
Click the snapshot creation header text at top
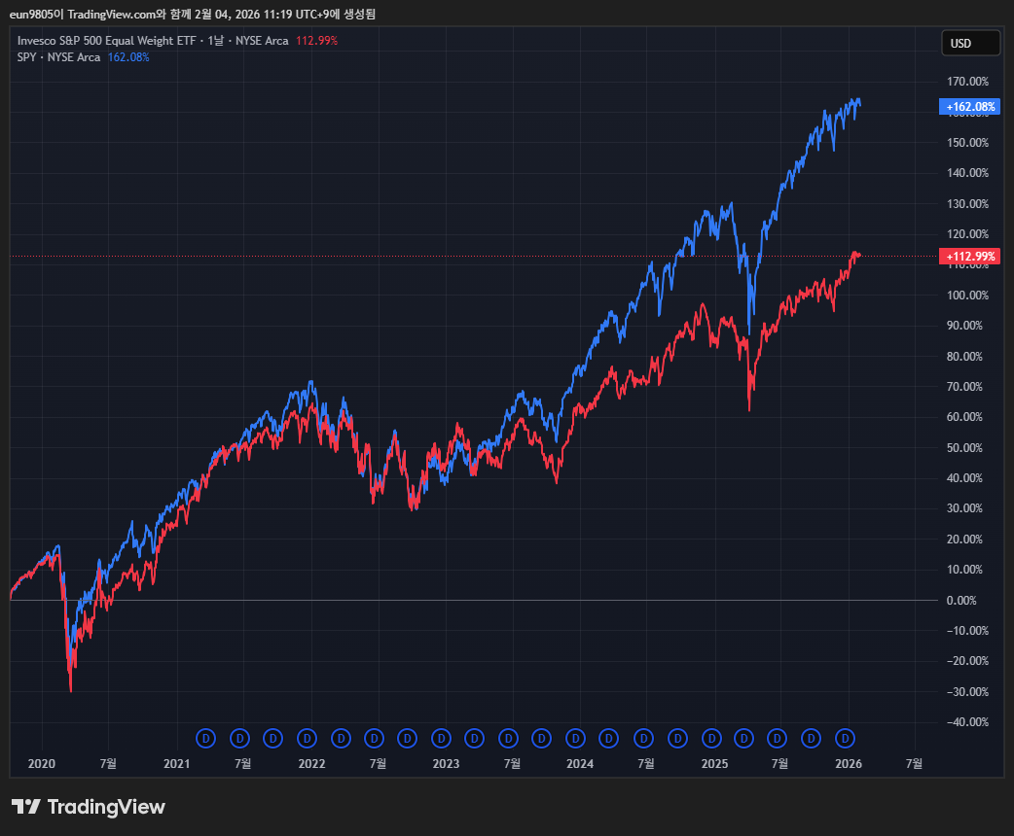(193, 14)
